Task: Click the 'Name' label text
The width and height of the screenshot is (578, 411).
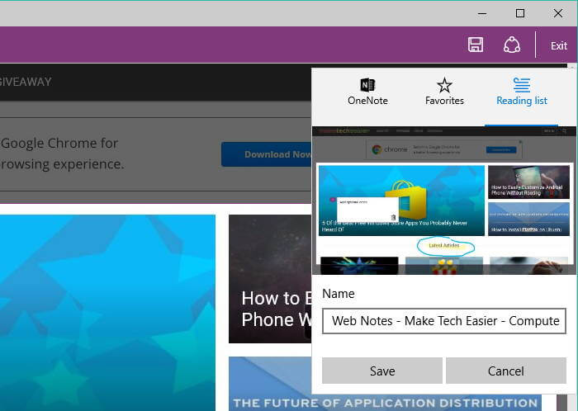Action: point(339,294)
